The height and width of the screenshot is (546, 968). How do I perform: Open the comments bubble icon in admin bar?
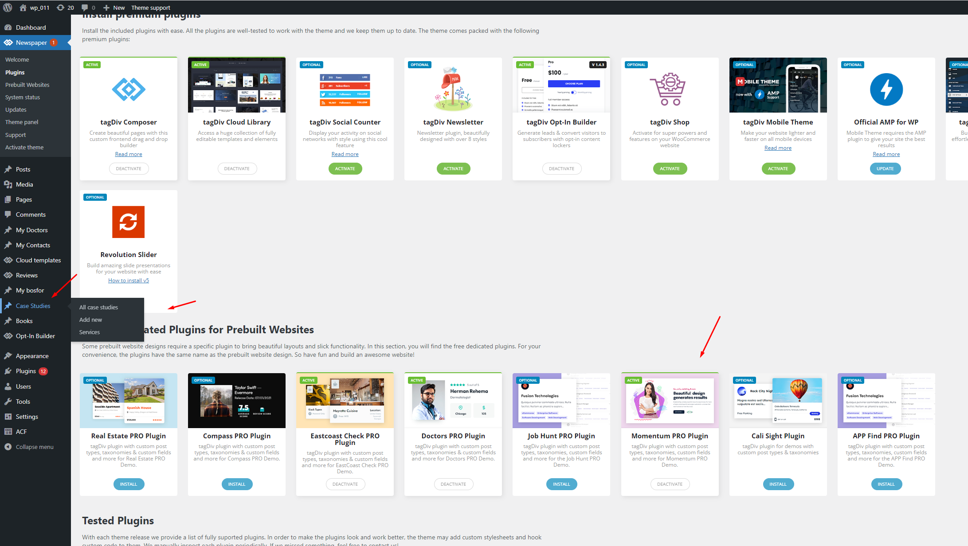pos(85,8)
